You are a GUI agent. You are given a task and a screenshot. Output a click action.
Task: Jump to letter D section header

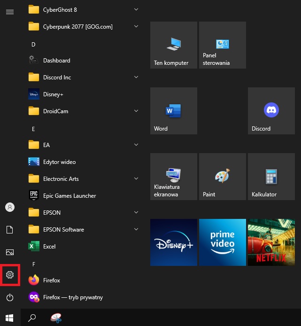point(33,44)
